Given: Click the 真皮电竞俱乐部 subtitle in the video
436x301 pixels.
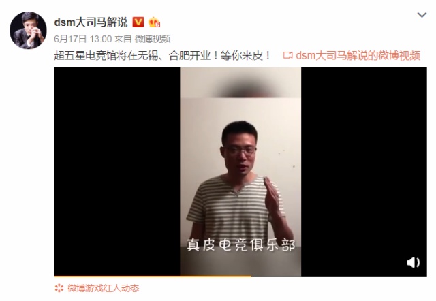Looking at the screenshot, I should [x=240, y=245].
